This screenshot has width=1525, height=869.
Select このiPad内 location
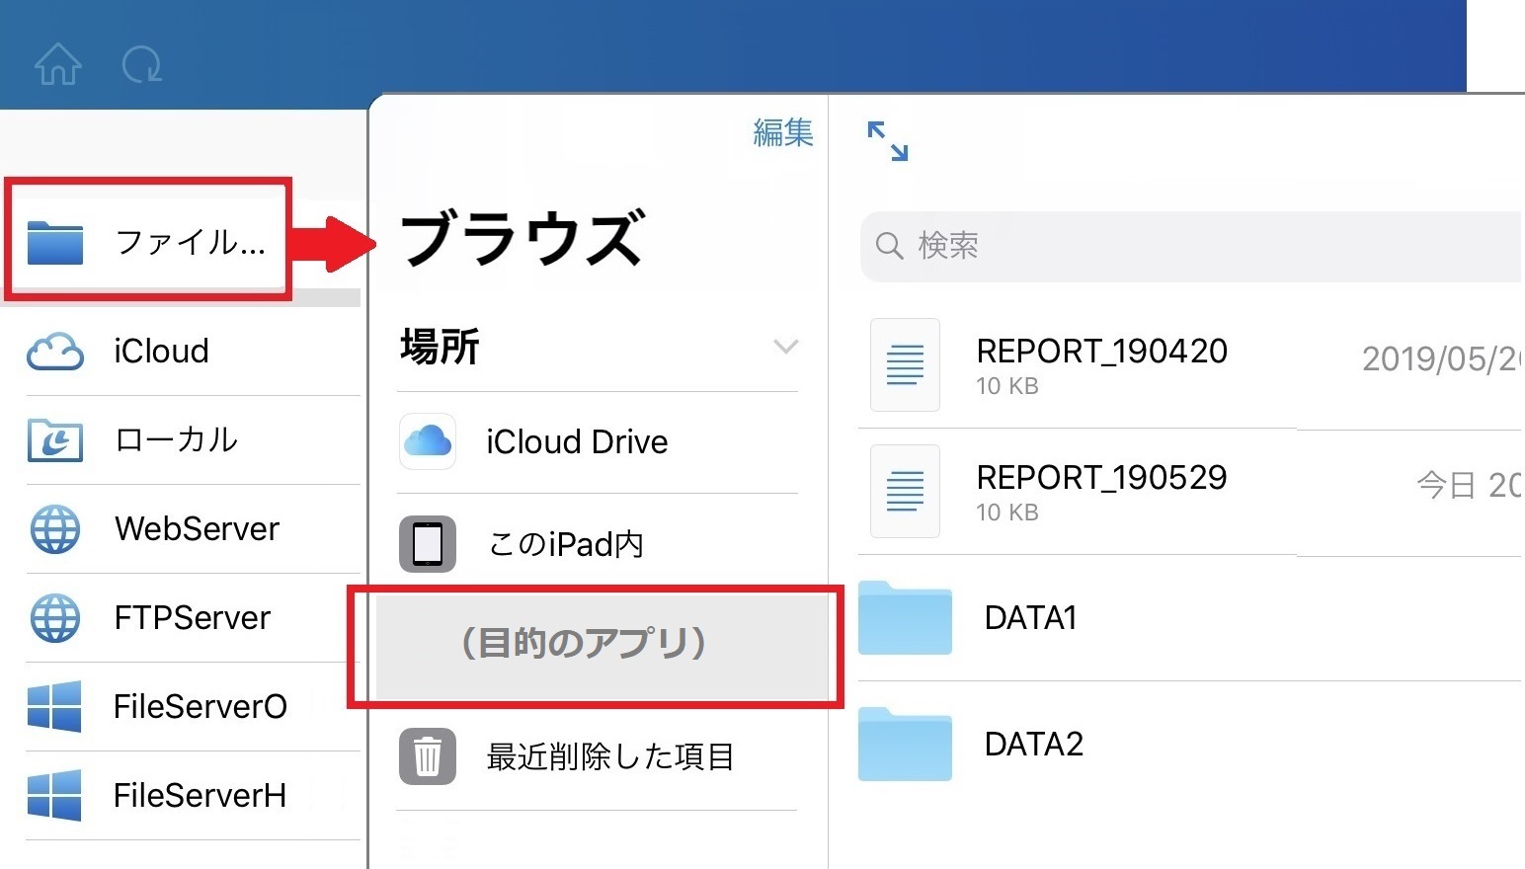click(x=565, y=544)
